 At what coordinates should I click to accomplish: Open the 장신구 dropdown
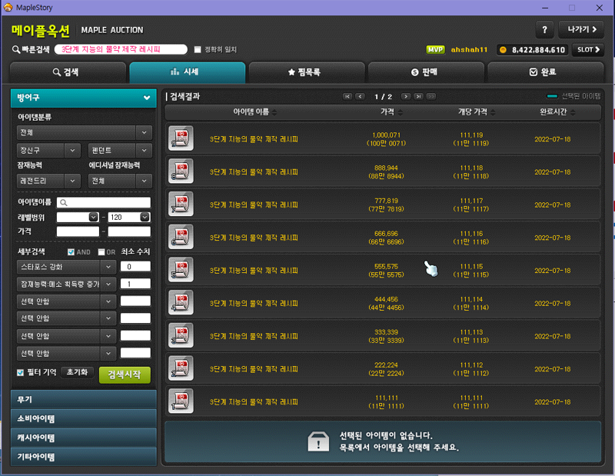coord(48,150)
